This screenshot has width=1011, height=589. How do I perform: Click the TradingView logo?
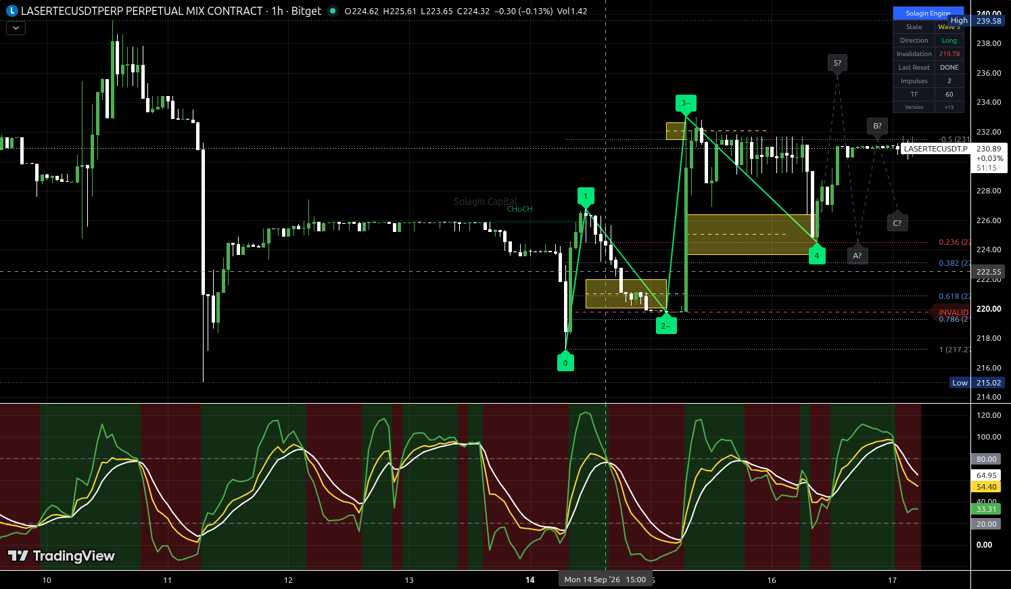(x=62, y=556)
